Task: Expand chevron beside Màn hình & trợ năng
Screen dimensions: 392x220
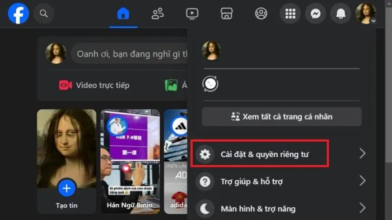Action: click(x=362, y=208)
